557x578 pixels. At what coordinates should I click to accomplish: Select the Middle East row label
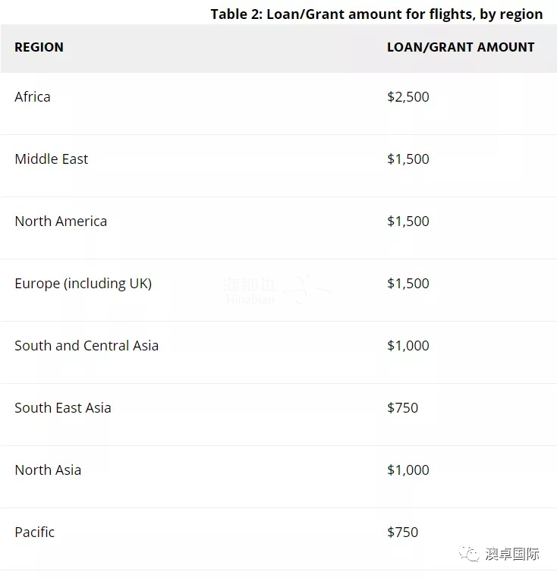52,159
